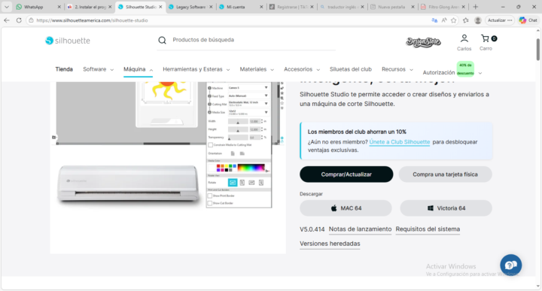Click the page vertical scrollbar thumb
The height and width of the screenshot is (291, 542).
pos(538,50)
